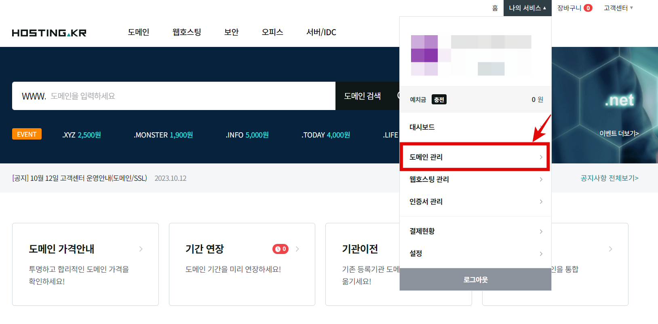Image resolution: width=658 pixels, height=324 pixels.
Task: Open the 보안 navigation menu
Action: coord(232,32)
